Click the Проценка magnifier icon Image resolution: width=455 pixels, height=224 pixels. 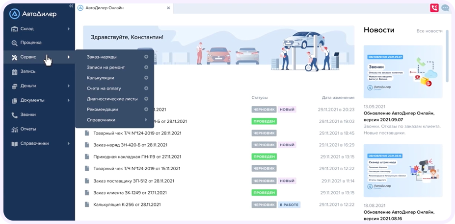pos(15,43)
